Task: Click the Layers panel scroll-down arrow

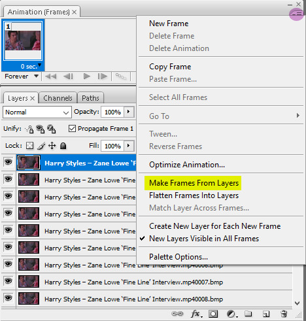Action: coord(297,303)
